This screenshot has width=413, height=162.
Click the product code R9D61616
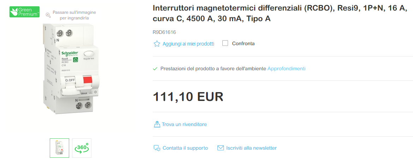click(x=164, y=32)
